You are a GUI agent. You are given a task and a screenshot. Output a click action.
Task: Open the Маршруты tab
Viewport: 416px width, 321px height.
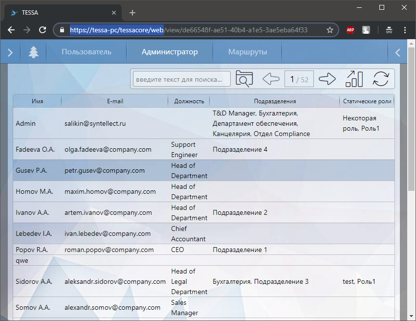tap(248, 52)
